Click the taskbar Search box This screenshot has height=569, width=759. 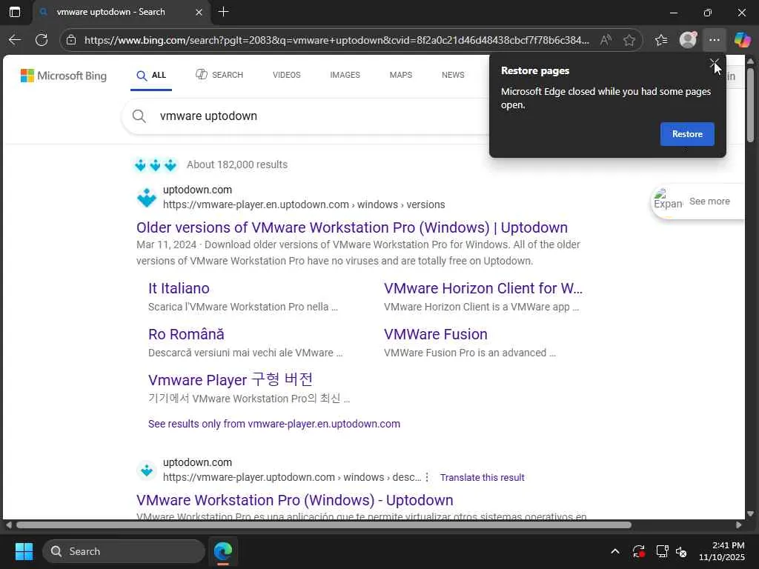124,551
